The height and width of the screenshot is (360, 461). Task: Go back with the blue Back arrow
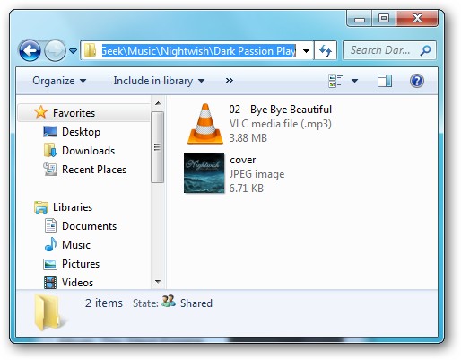[x=30, y=50]
